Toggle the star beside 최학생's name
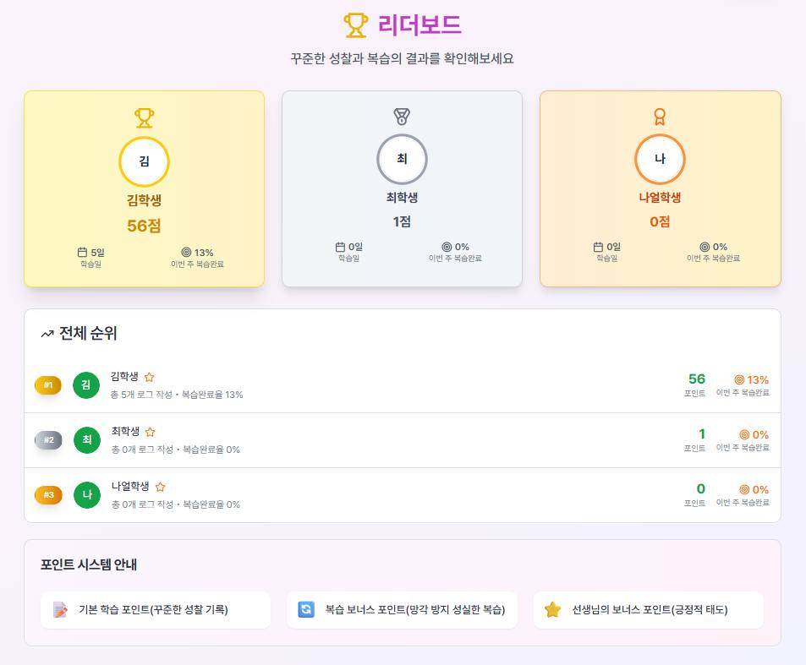This screenshot has width=806, height=665. [150, 432]
